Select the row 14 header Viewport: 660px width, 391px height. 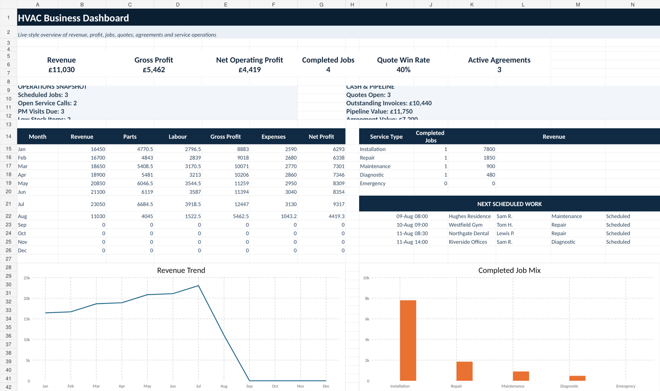[8, 136]
